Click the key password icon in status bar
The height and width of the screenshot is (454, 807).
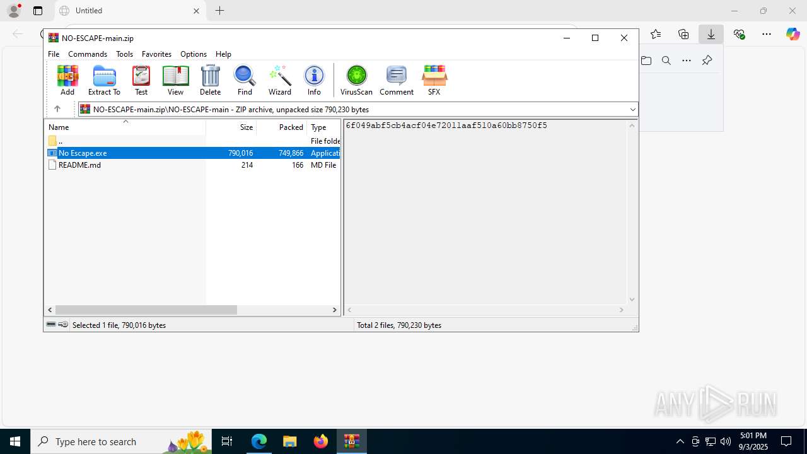click(x=63, y=325)
